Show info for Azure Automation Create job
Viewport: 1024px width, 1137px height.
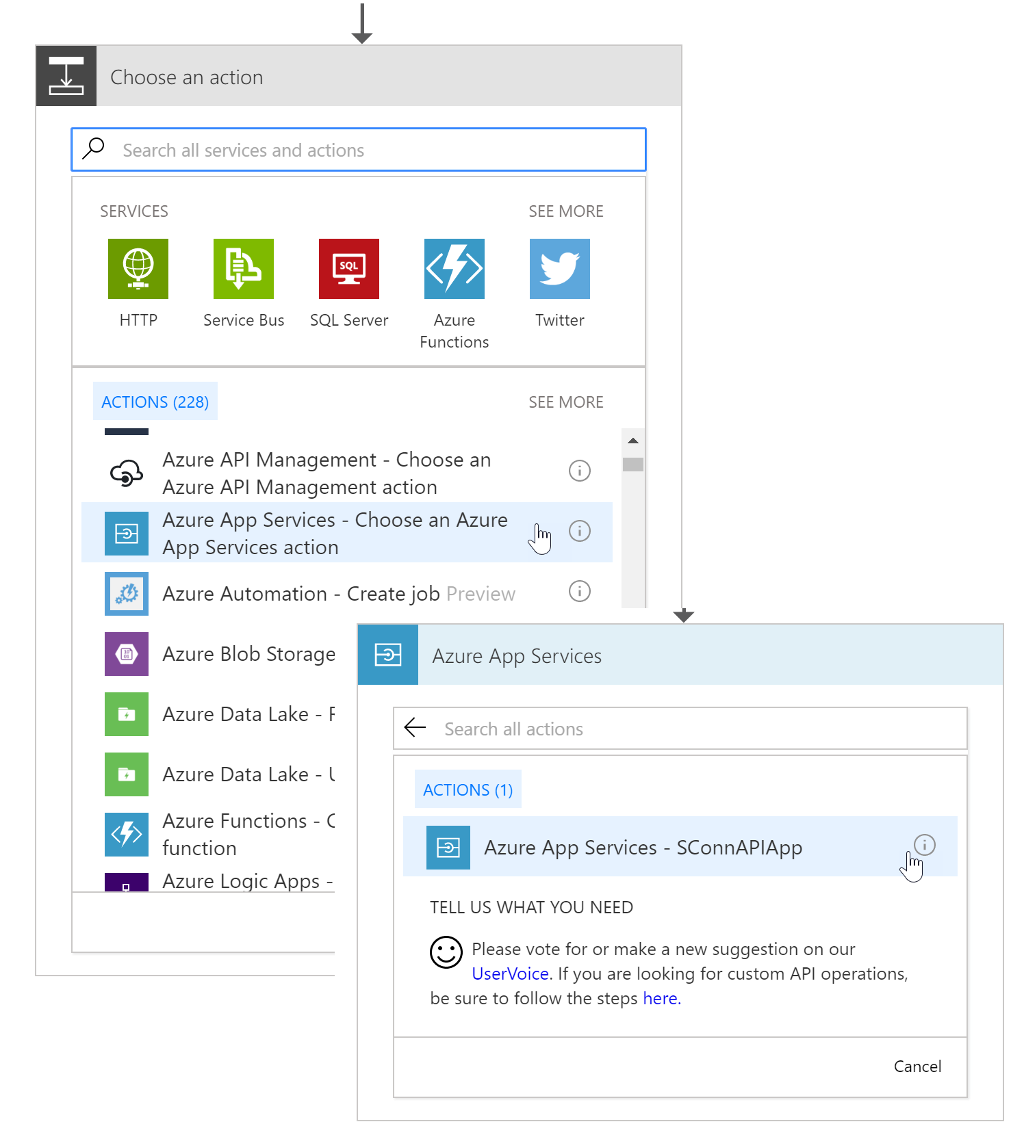tap(580, 591)
